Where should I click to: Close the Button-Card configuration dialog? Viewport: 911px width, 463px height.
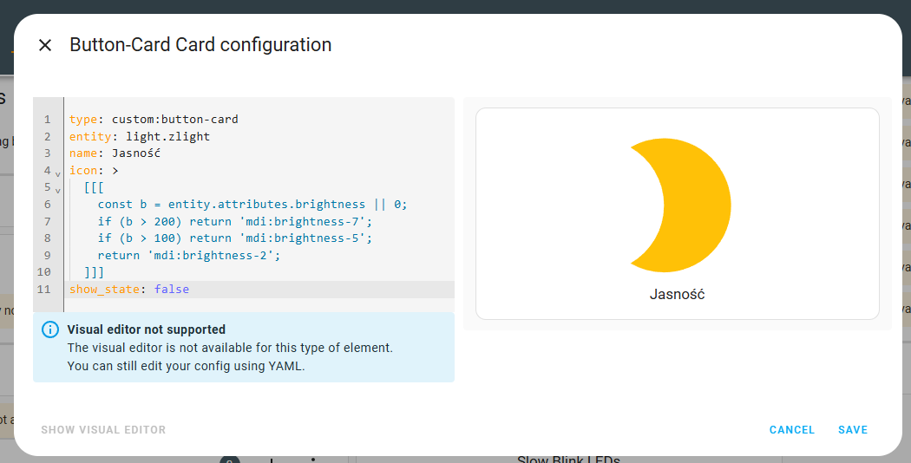tap(45, 45)
